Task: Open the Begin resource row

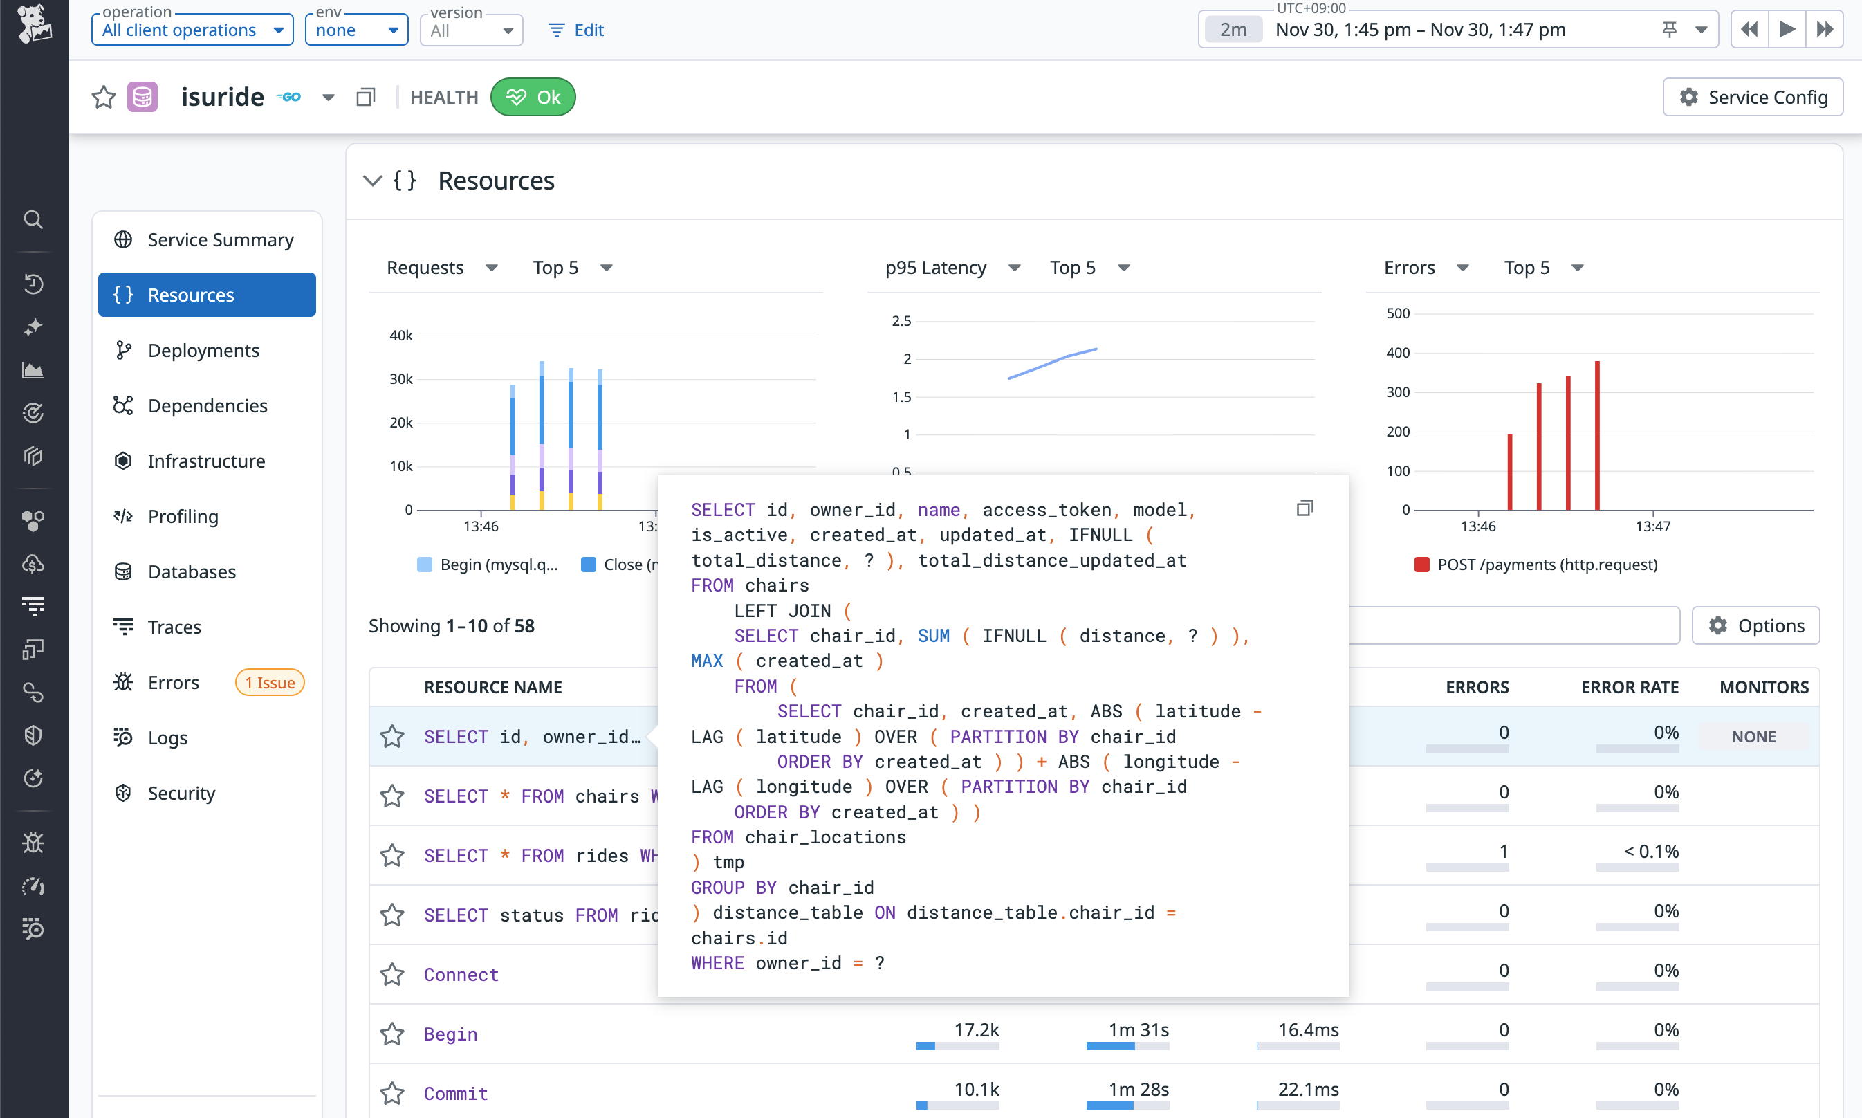Action: (450, 1034)
